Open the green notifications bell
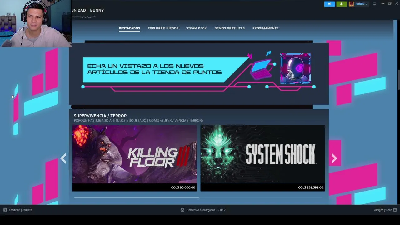The width and height of the screenshot is (400, 225). coord(341,4)
